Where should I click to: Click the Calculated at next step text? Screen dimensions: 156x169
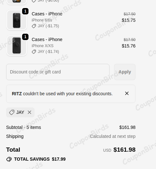(113, 136)
